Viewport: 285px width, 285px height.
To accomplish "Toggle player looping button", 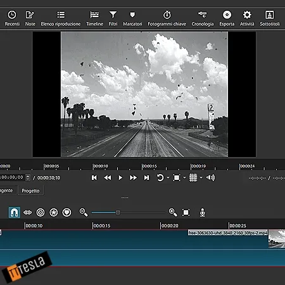I will [x=160, y=178].
